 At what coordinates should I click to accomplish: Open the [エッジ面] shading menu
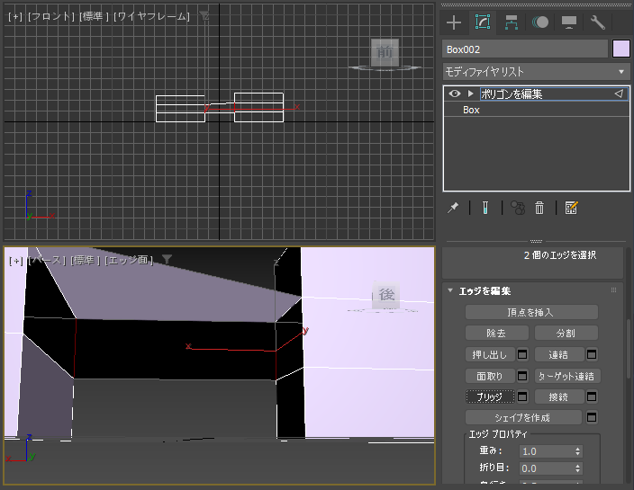pyautogui.click(x=129, y=261)
